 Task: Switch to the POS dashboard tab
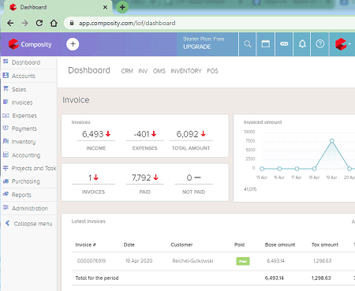pos(212,71)
